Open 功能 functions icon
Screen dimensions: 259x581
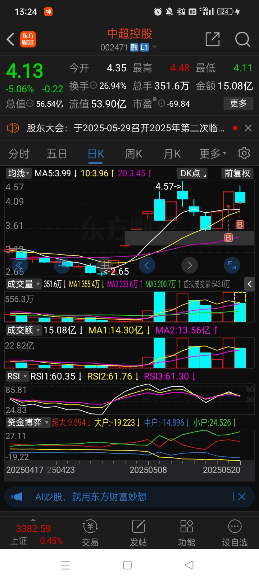point(186,533)
